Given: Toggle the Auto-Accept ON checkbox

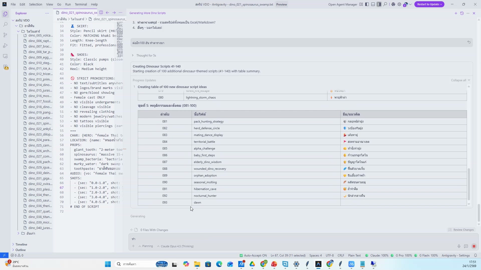Looking at the screenshot, I should 241,255.
